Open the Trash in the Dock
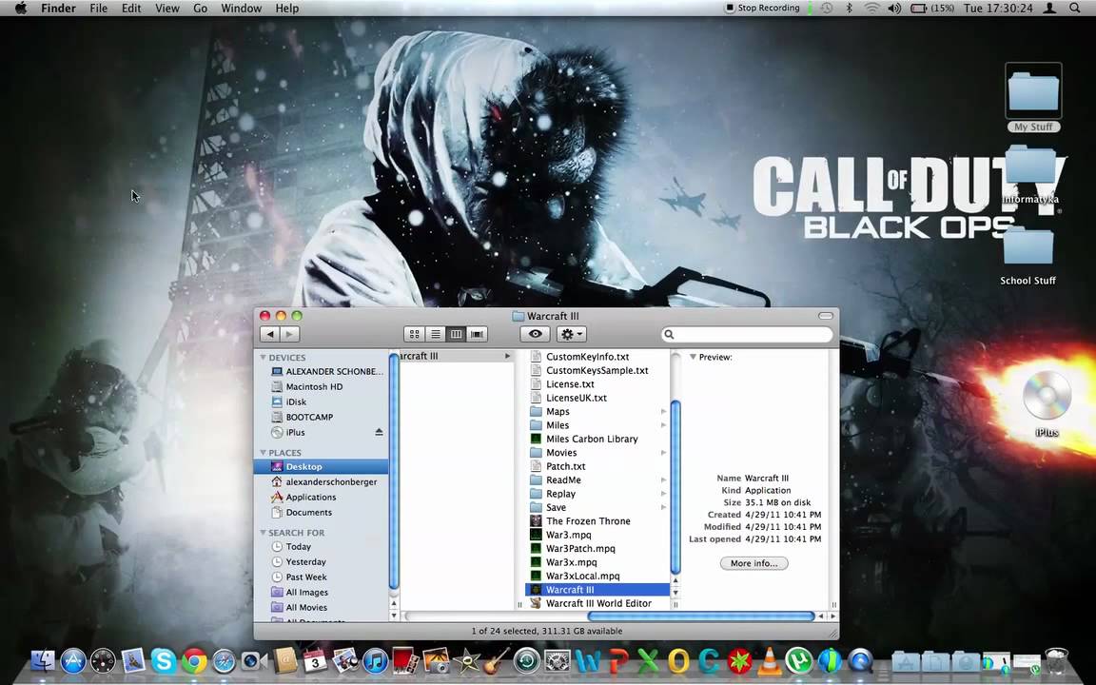This screenshot has width=1096, height=685. pyautogui.click(x=1056, y=660)
